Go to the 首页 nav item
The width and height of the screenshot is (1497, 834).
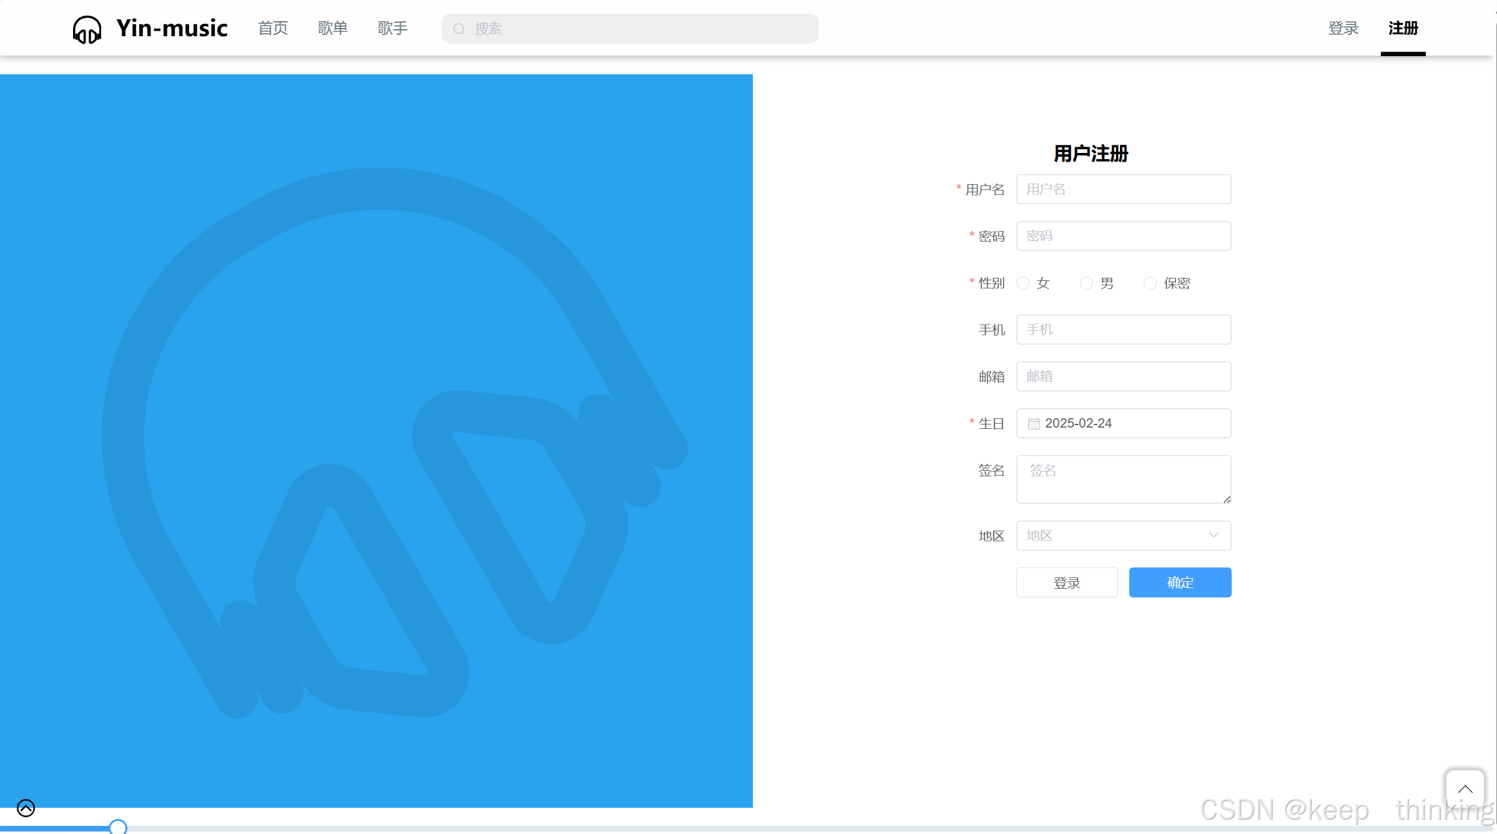click(x=273, y=28)
